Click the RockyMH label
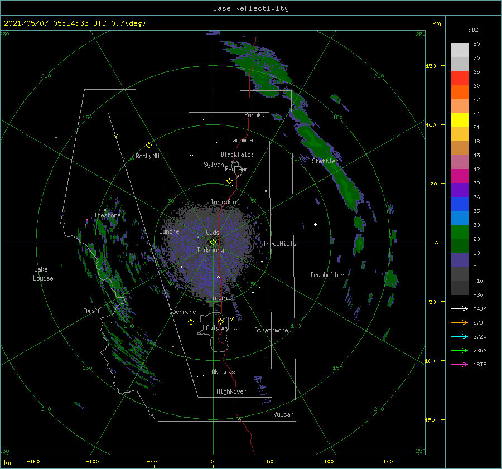Screen dimensions: 502x469 click(147, 156)
